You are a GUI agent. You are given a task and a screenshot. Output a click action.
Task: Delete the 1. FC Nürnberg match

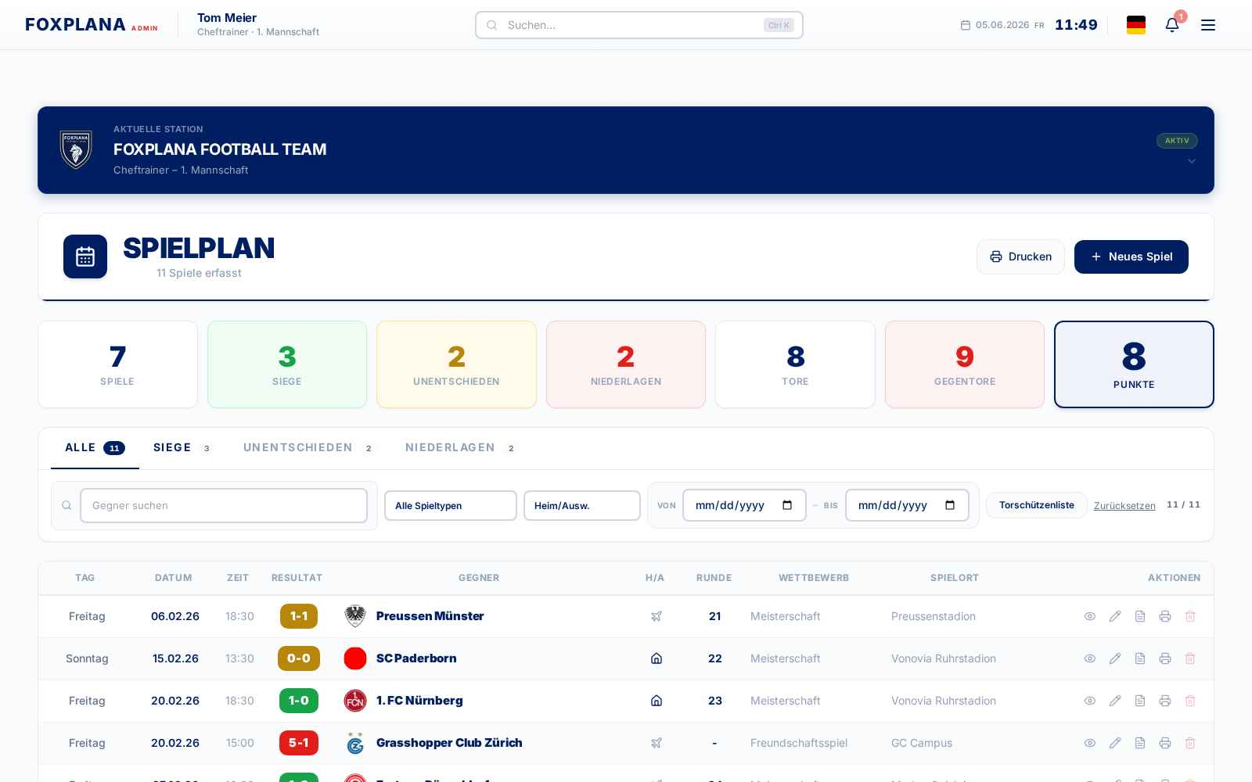[1190, 701]
